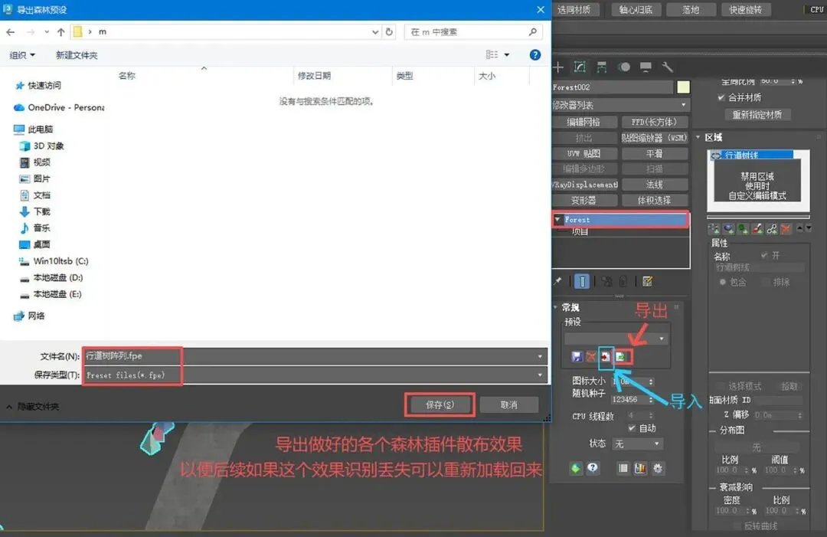The image size is (827, 537).
Task: Click the 随机种子 value field 123456
Action: tap(629, 399)
